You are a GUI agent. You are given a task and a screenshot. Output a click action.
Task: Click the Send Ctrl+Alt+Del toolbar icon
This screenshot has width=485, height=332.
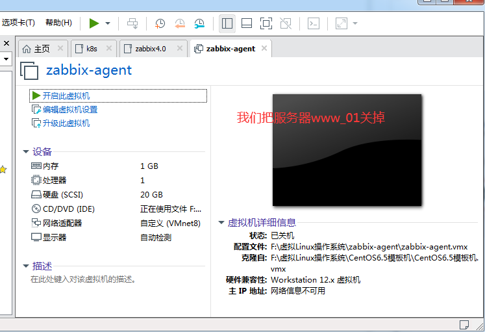pyautogui.click(x=132, y=23)
